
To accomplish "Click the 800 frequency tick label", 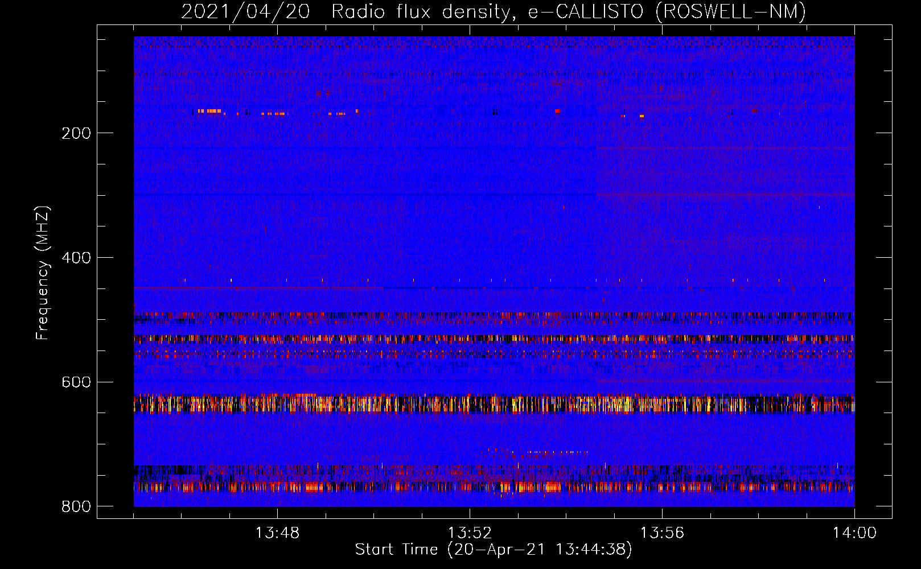I will pos(76,506).
